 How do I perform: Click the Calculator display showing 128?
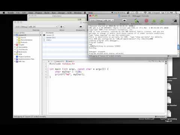click(57, 19)
